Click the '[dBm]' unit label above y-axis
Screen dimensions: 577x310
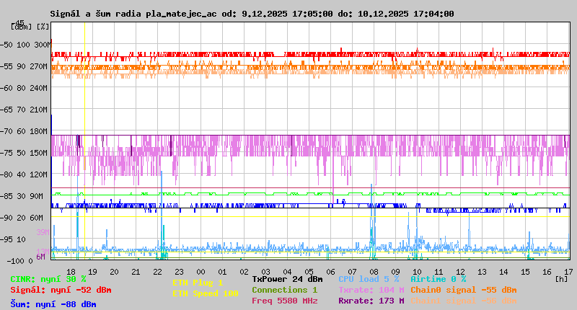click(22, 27)
